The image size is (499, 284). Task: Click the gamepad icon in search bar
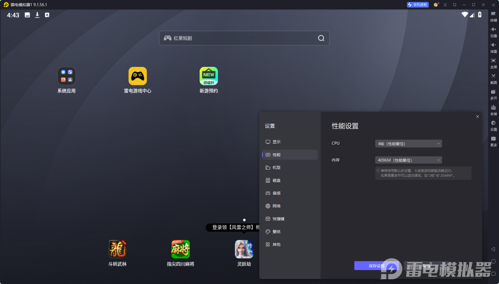pos(168,38)
